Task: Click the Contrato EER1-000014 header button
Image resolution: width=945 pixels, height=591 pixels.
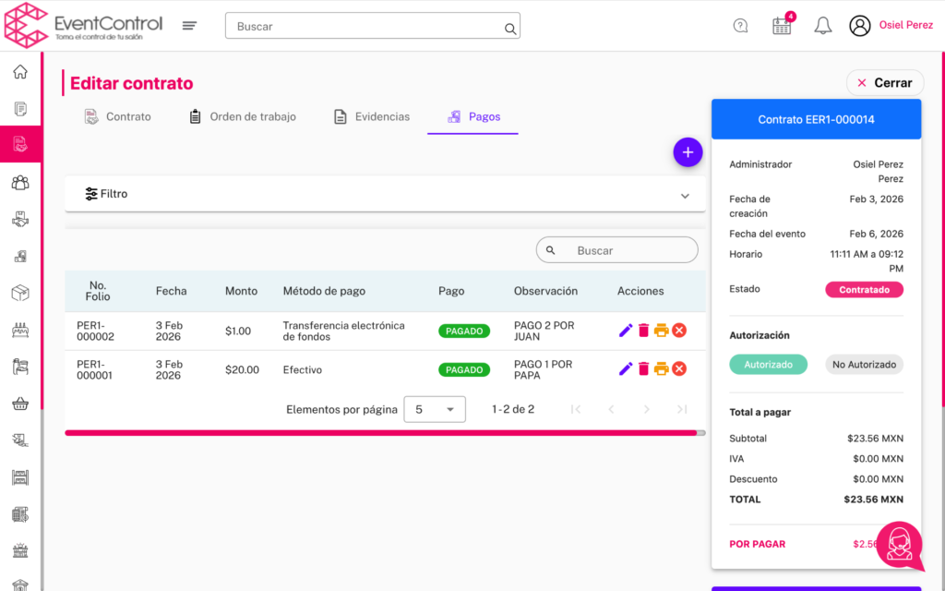Action: (x=816, y=120)
